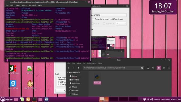This screenshot has width=181, height=102.
Task: Open the Terminal menu in terminal window
Action: (x=33, y=5)
